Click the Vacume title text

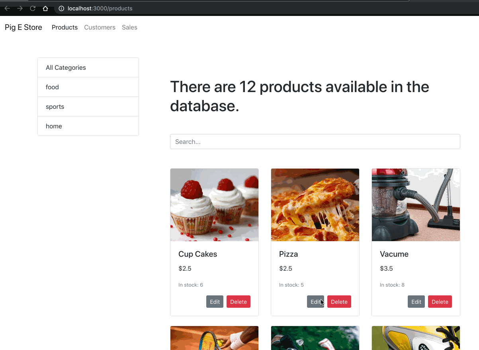[394, 254]
